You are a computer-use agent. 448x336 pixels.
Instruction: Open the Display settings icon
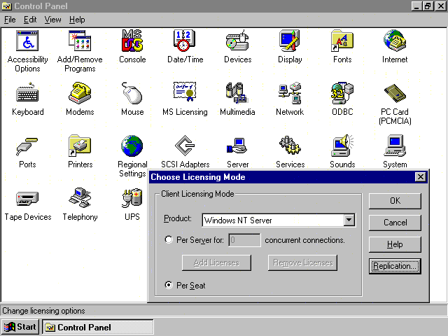coord(290,41)
